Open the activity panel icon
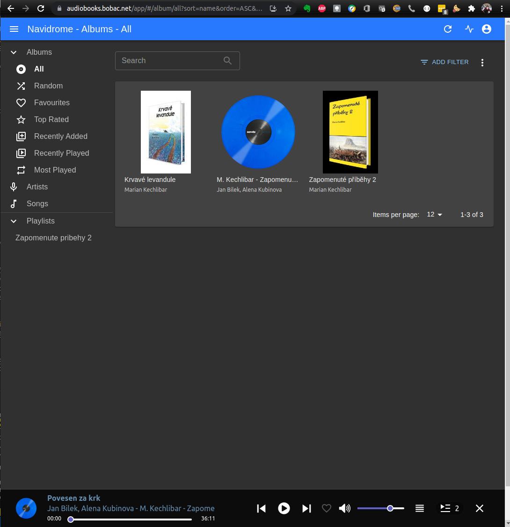The image size is (510, 527). (469, 29)
